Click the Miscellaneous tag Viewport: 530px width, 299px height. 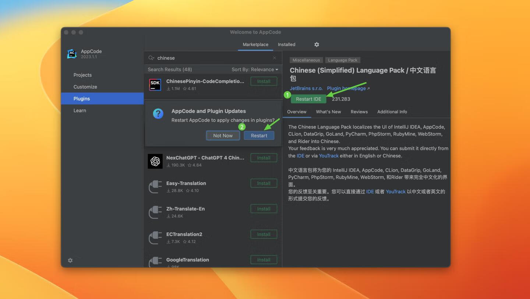click(x=306, y=60)
